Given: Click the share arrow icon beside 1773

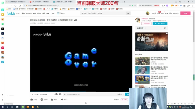Looking at the screenshot, I should [x=62, y=100].
